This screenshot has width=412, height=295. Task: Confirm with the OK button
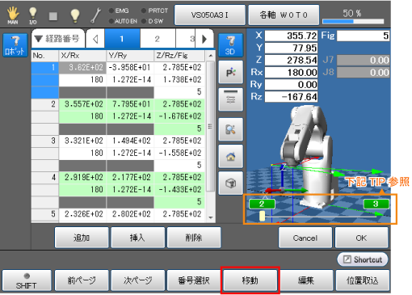(361, 238)
